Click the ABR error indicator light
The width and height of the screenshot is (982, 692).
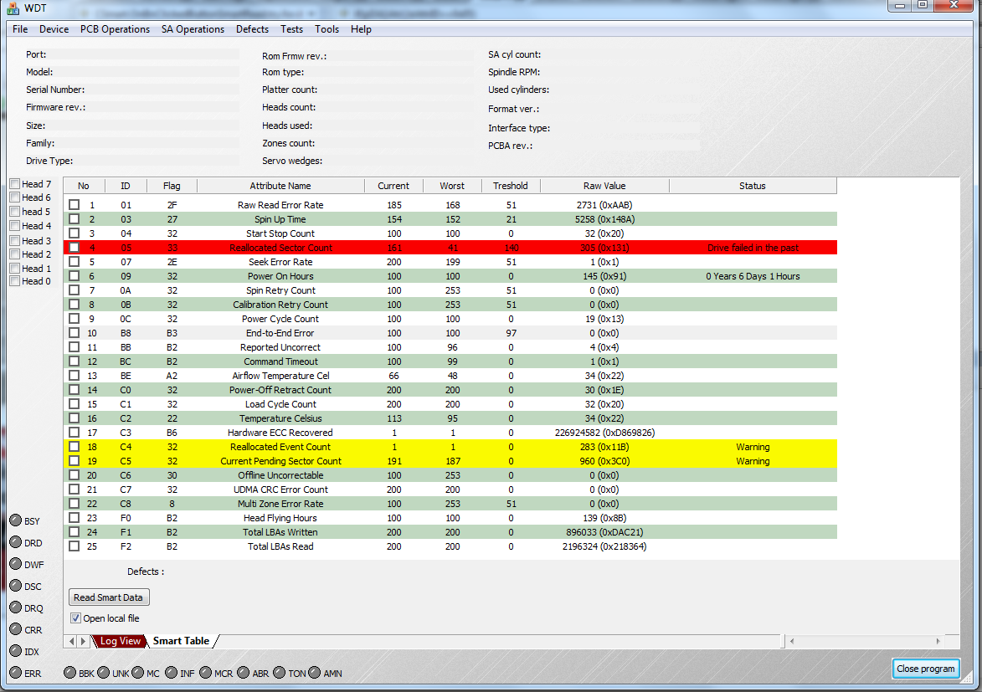[x=243, y=673]
